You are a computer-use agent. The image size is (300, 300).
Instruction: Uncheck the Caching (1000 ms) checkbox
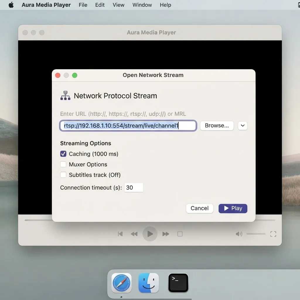[x=63, y=154]
